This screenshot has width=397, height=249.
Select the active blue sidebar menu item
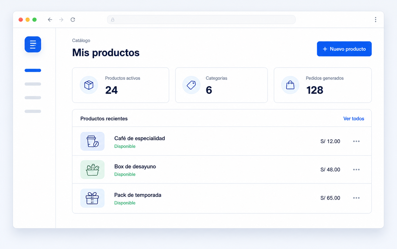[33, 70]
